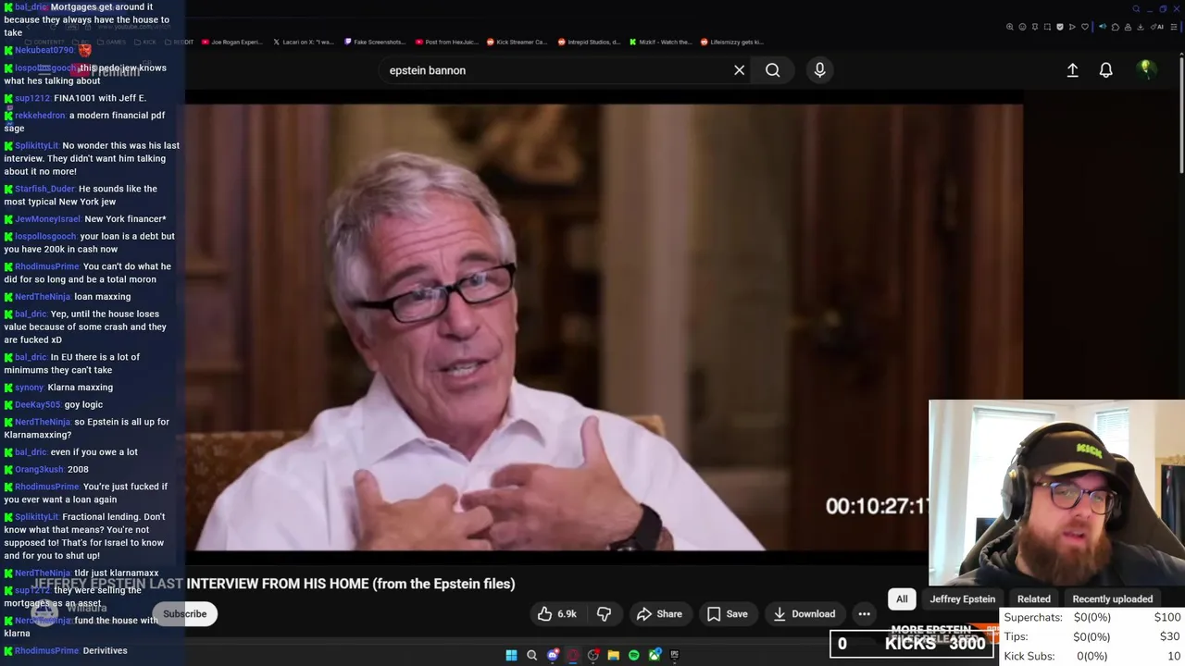The image size is (1185, 666).
Task: Open the emoji picker icon in address bar
Action: tap(1022, 27)
